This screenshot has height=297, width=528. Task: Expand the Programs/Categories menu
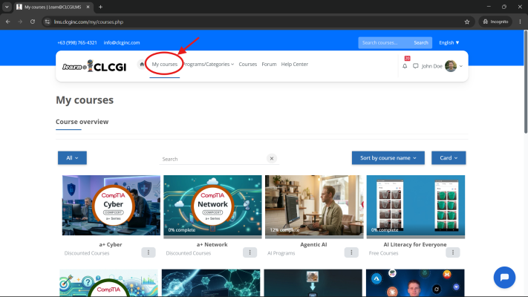tap(208, 64)
